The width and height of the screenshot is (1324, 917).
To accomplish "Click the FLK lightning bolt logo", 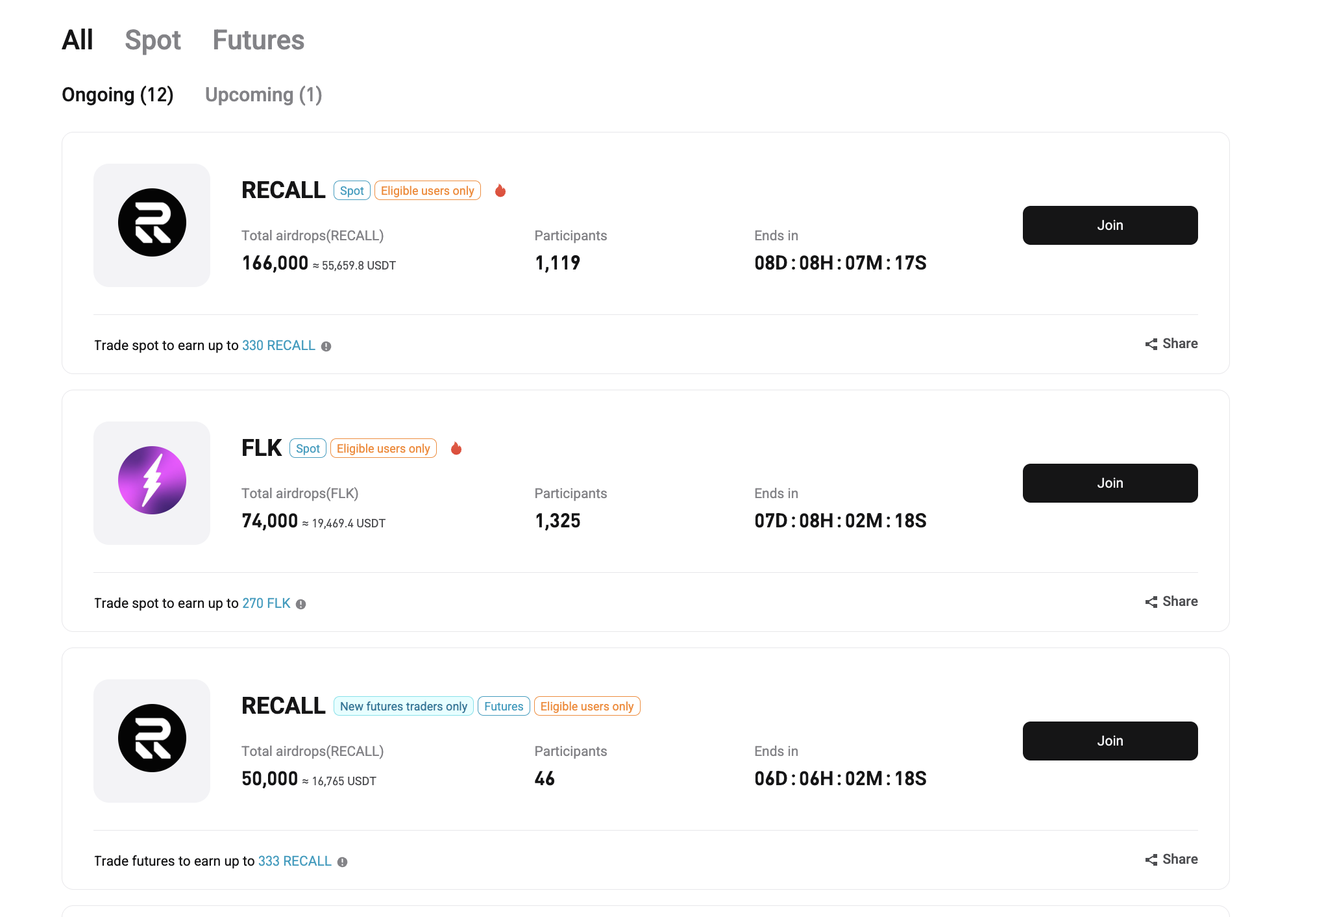I will click(152, 481).
